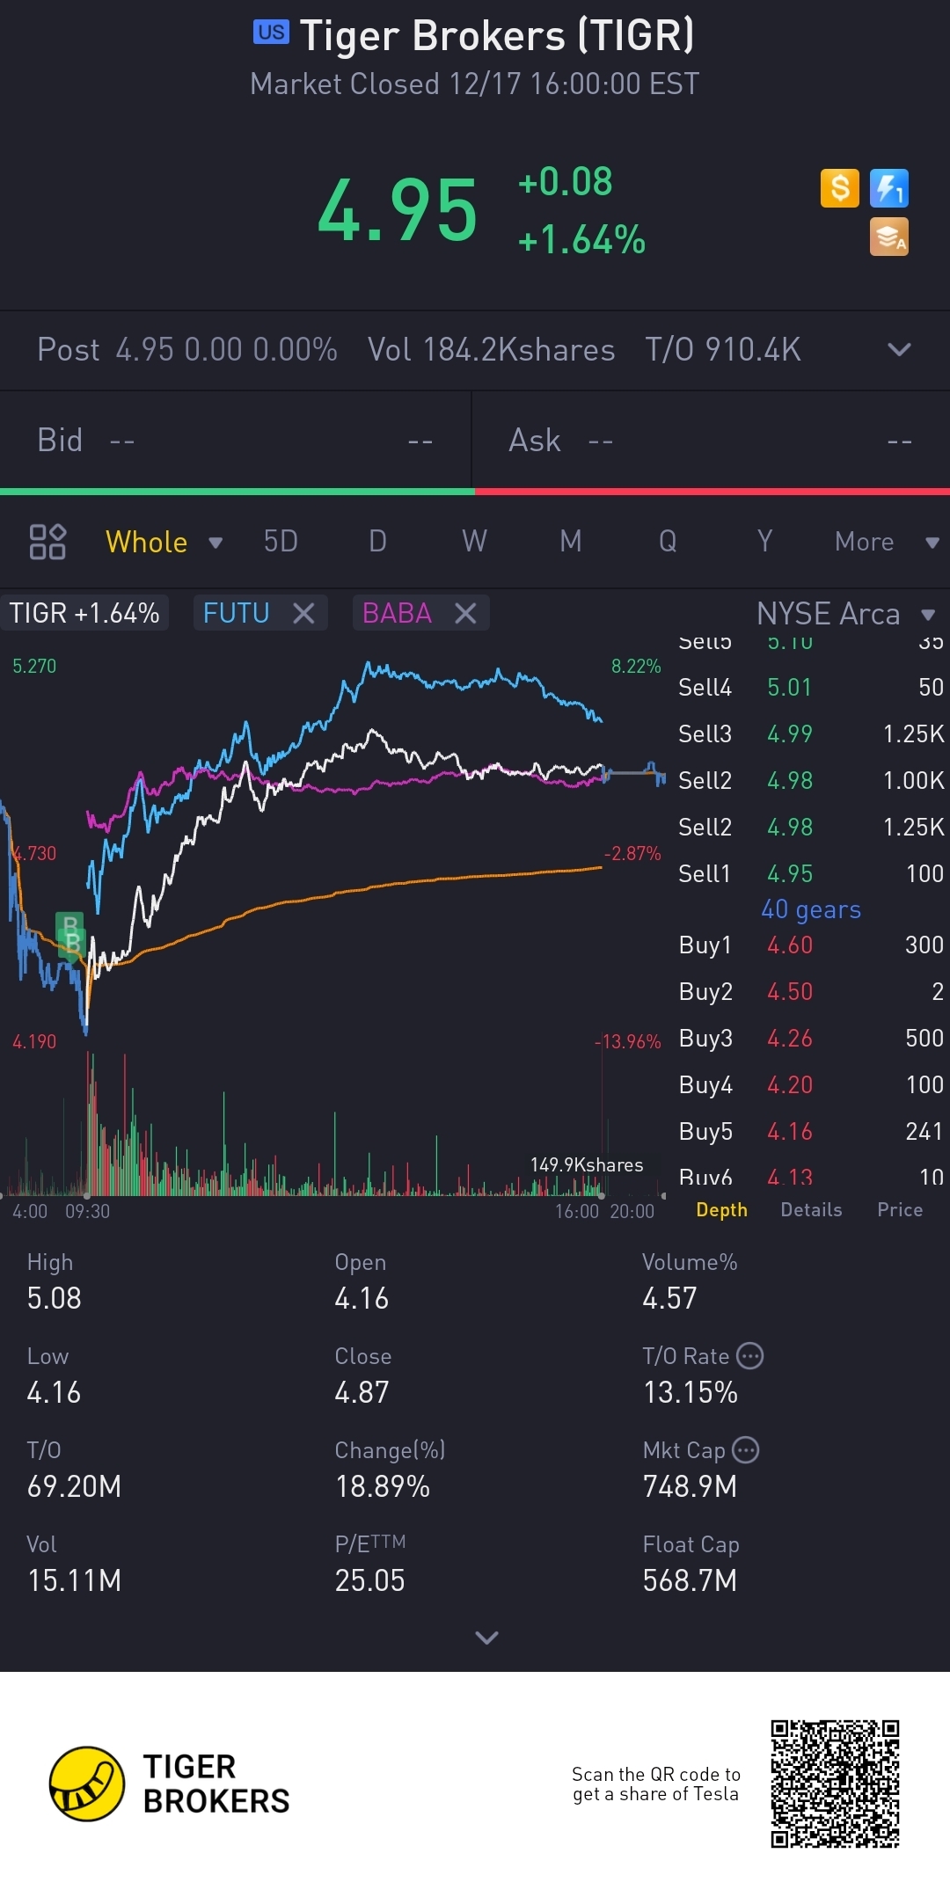Open the chart layout grid icon
Image resolution: width=950 pixels, height=1897 pixels.
[47, 542]
